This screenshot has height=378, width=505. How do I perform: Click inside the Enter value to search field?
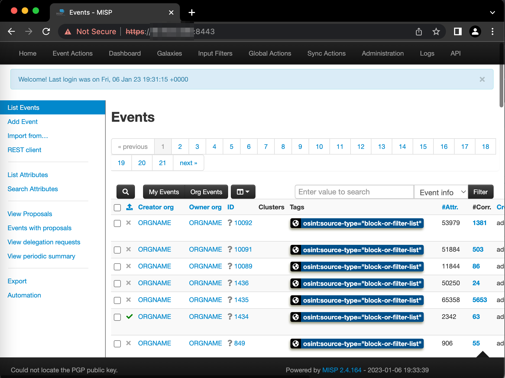coord(354,192)
